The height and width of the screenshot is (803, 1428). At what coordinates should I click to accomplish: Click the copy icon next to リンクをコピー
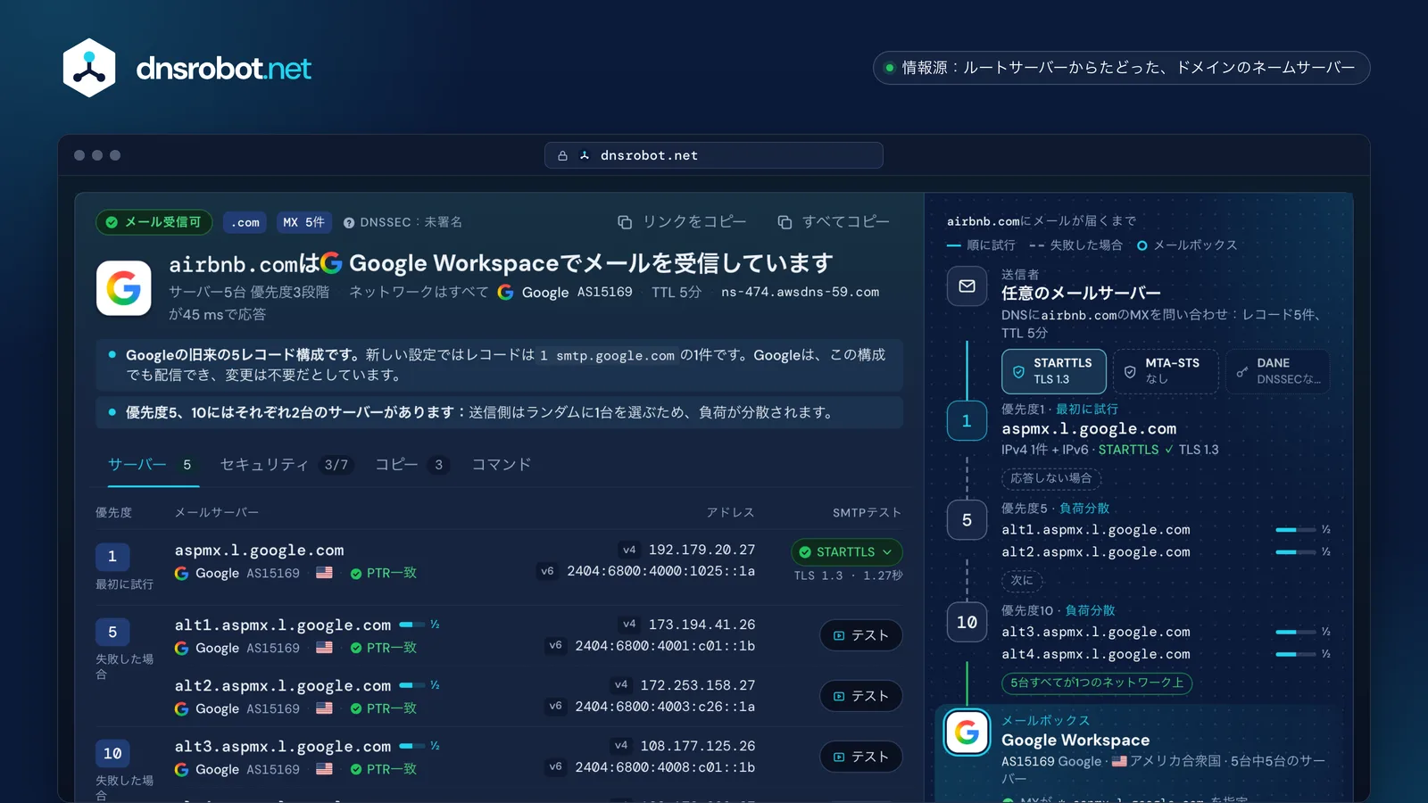(x=625, y=222)
